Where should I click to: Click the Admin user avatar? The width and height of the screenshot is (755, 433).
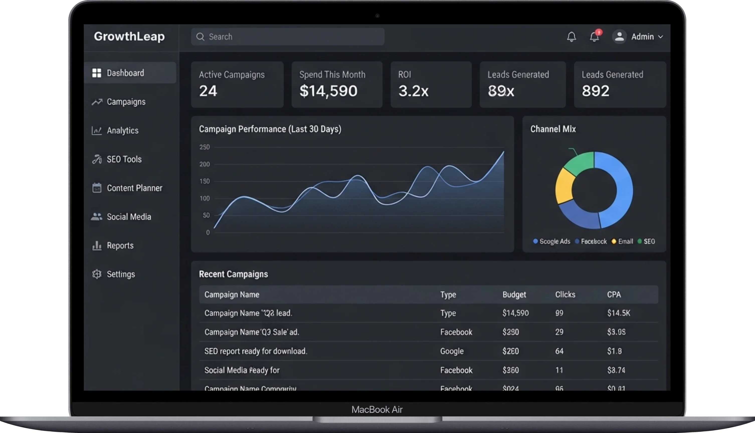619,37
